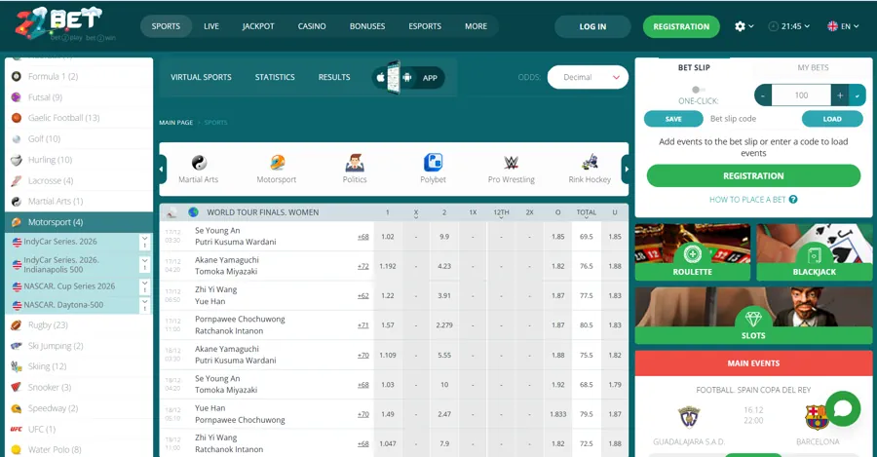Go to MAIN PAGE breadcrumb
The width and height of the screenshot is (877, 457).
click(175, 123)
